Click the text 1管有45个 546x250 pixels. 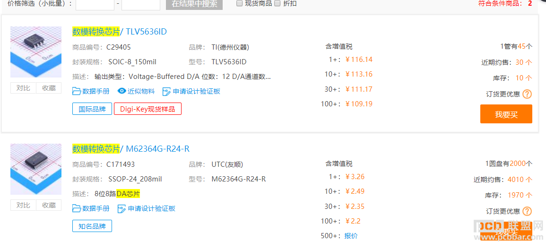coord(516,47)
